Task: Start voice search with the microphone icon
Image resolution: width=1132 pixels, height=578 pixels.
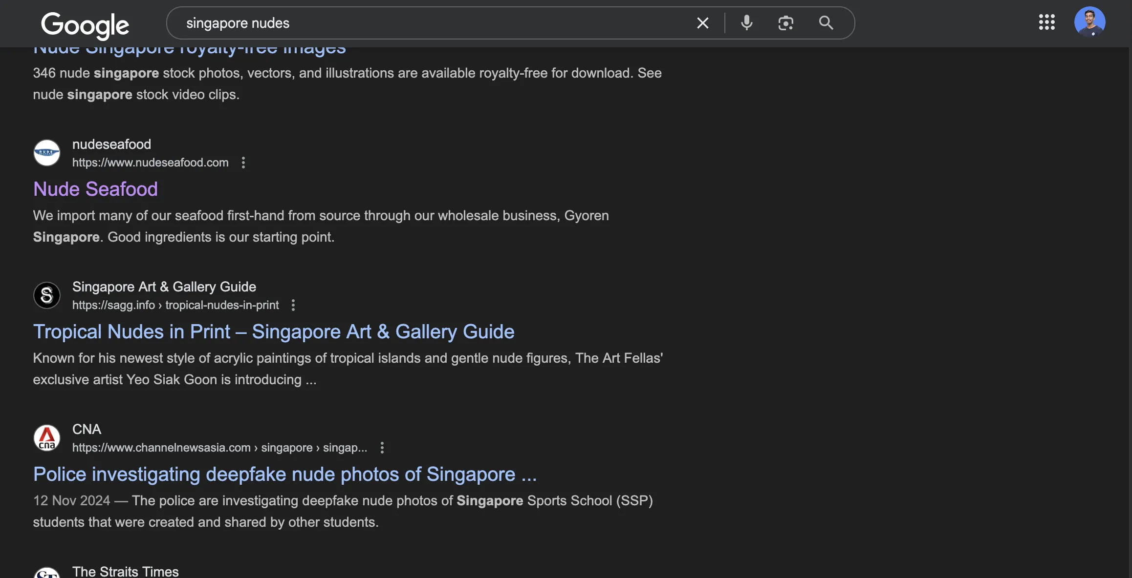Action: pyautogui.click(x=746, y=23)
